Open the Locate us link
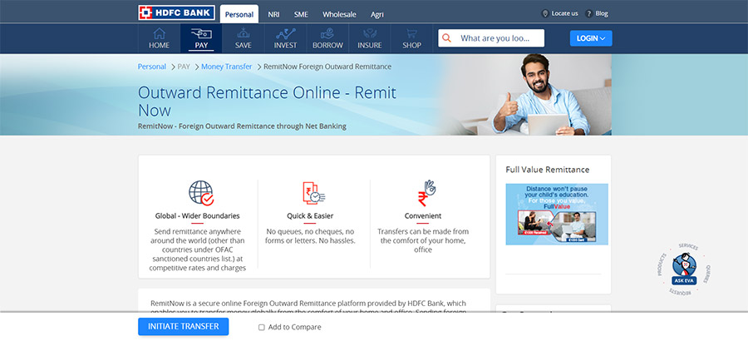The height and width of the screenshot is (341, 748). pyautogui.click(x=564, y=13)
